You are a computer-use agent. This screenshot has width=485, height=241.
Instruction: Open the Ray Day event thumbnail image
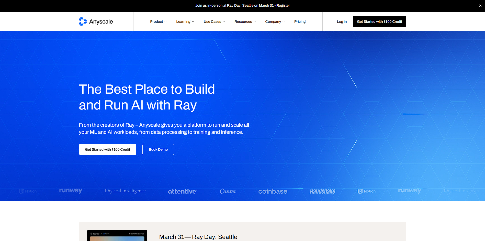[x=117, y=236]
